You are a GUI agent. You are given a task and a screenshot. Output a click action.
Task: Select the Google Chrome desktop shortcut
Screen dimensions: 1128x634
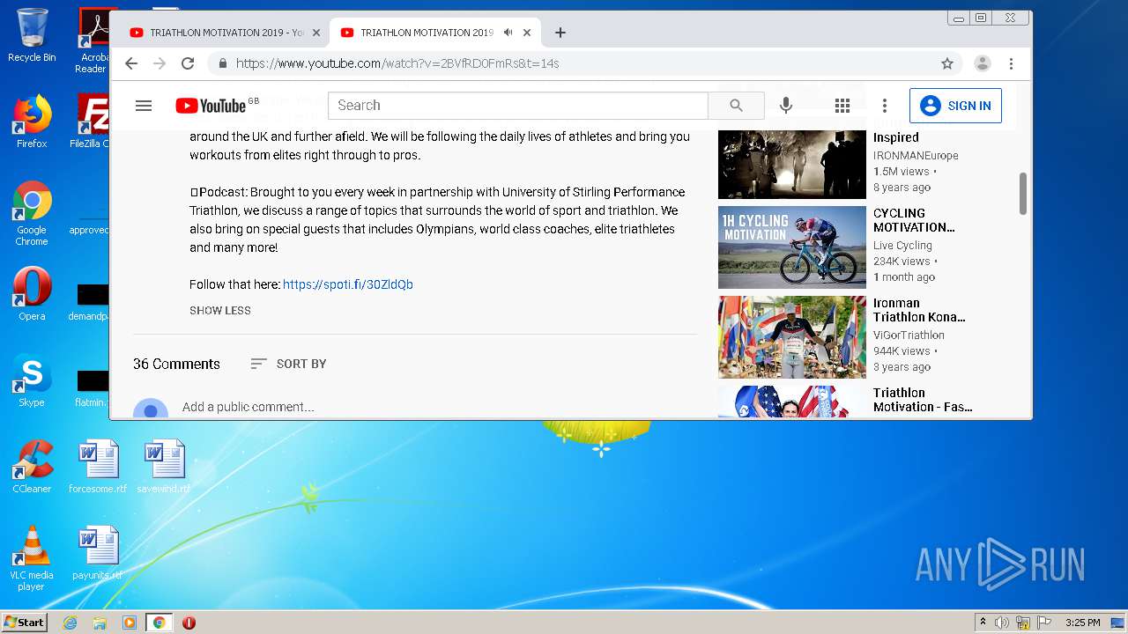32,213
